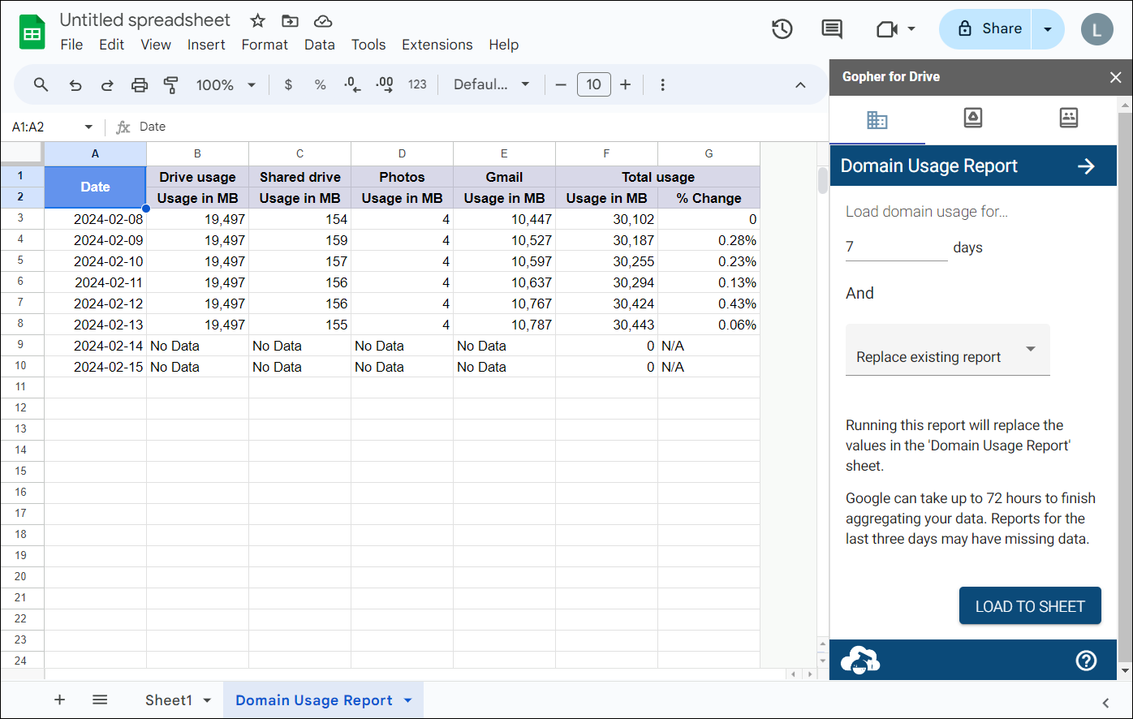
Task: Open the Extensions menu
Action: coord(437,45)
